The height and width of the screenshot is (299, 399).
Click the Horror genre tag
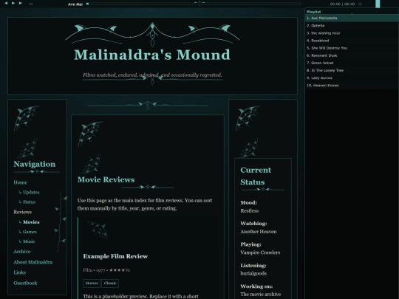coord(92,283)
